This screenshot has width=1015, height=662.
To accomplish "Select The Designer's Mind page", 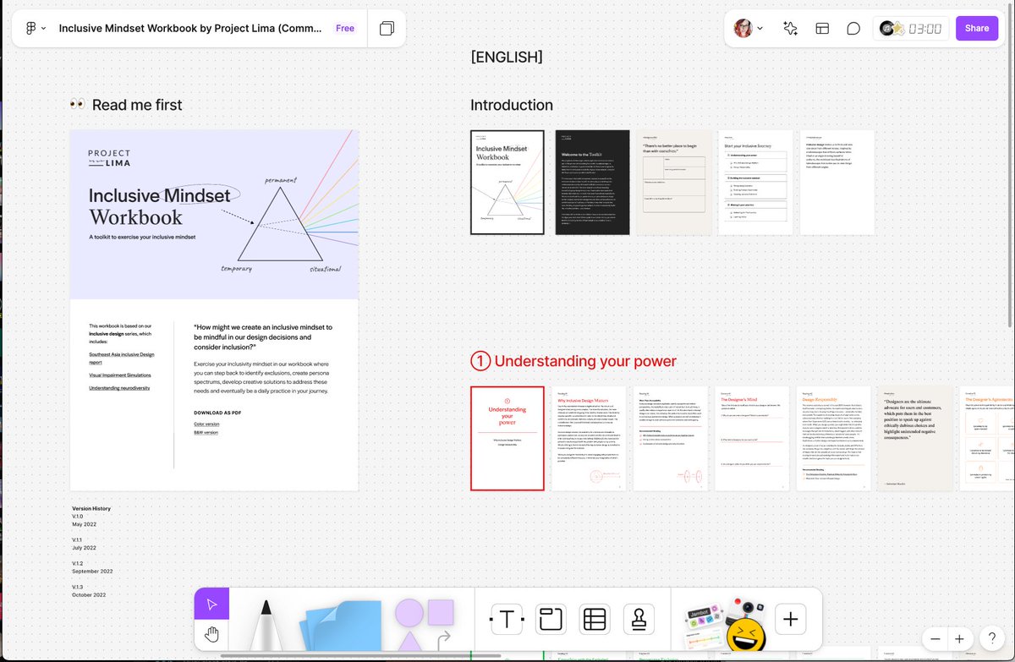I will (x=752, y=438).
